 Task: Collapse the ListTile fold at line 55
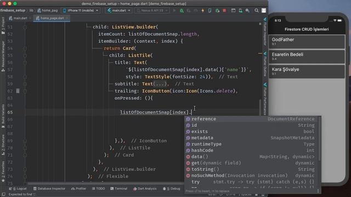(25, 55)
